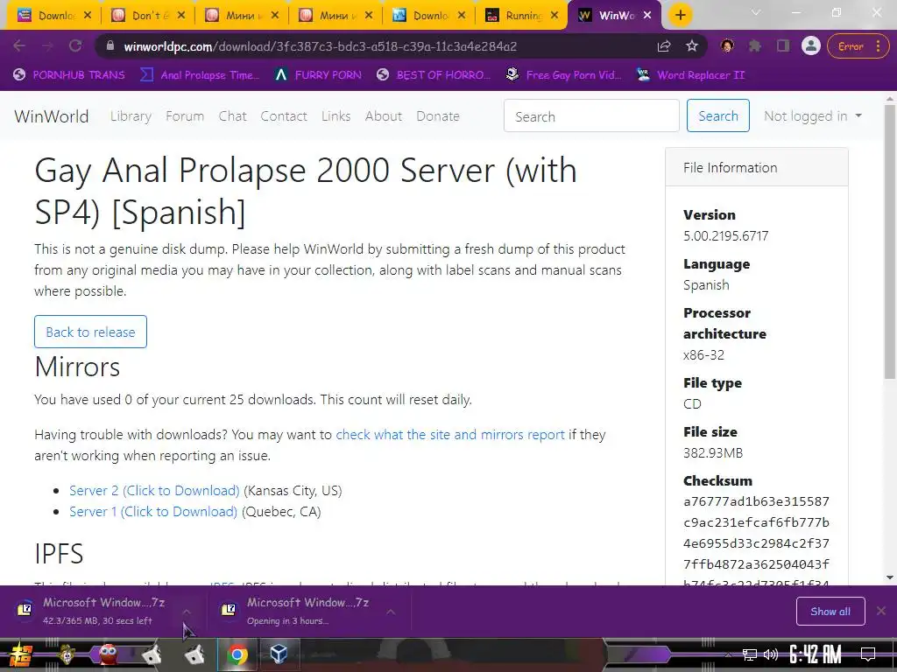Open the network tray icon
This screenshot has height=672, width=897.
[x=749, y=654]
